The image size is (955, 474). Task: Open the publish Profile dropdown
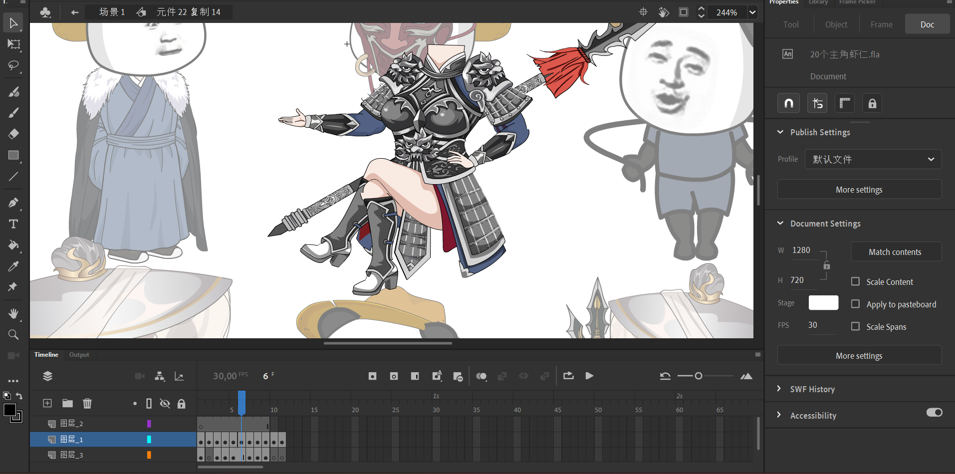(873, 159)
